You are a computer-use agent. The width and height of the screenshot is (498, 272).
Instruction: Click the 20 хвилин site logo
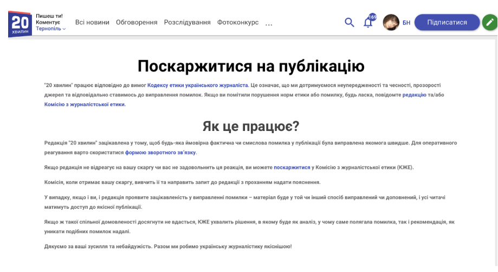[x=20, y=23]
